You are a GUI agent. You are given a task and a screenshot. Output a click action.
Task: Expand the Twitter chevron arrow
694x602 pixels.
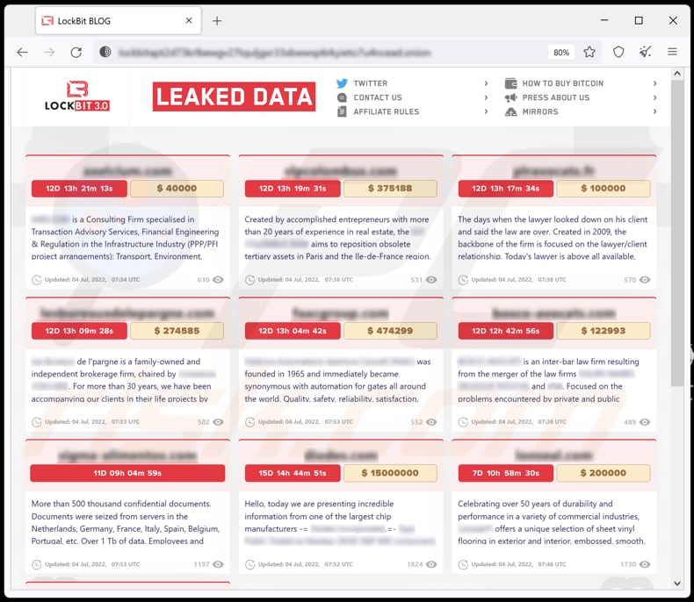[486, 83]
